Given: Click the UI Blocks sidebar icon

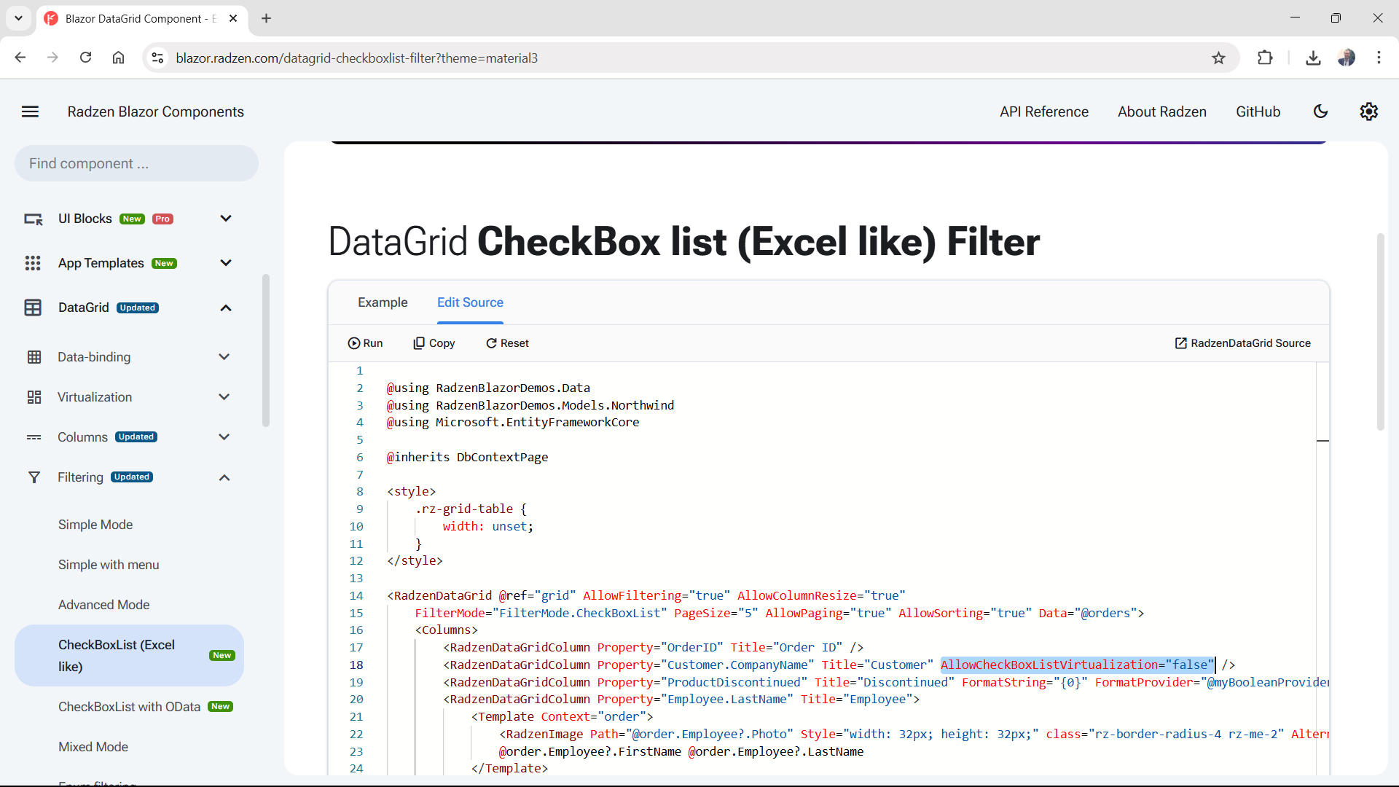Looking at the screenshot, I should [34, 219].
